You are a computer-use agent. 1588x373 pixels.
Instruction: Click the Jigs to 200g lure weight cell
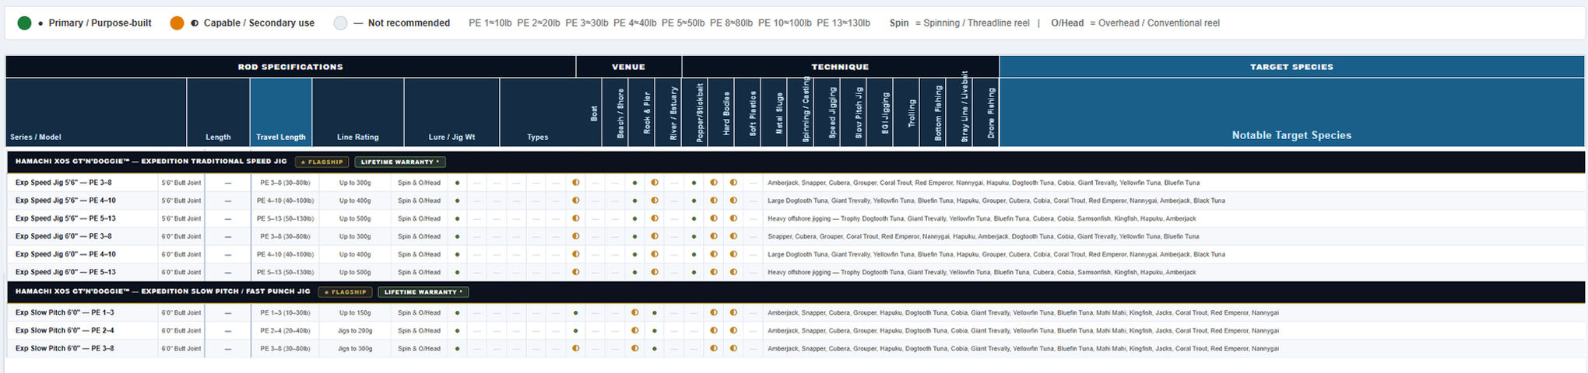click(x=355, y=330)
